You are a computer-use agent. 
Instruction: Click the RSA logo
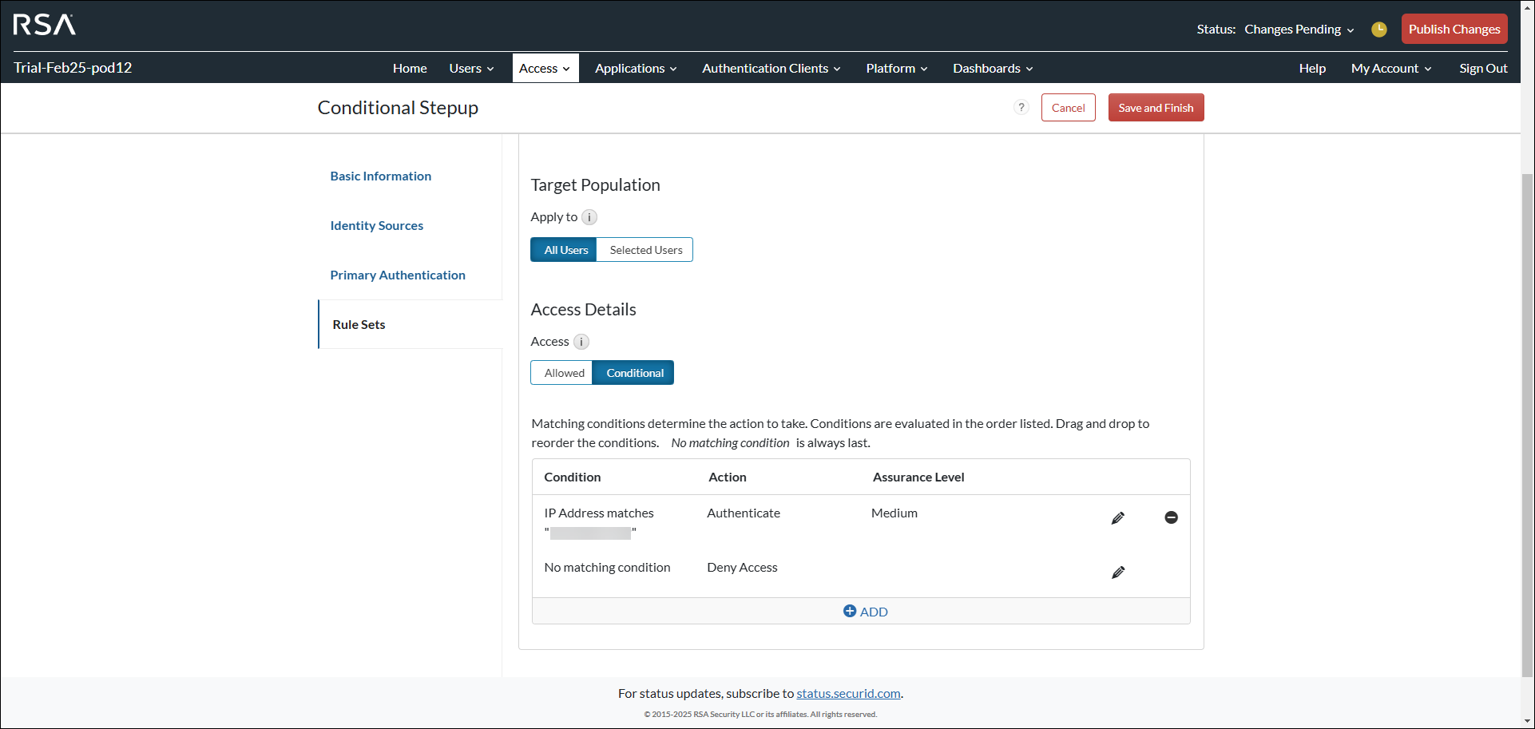(x=42, y=25)
